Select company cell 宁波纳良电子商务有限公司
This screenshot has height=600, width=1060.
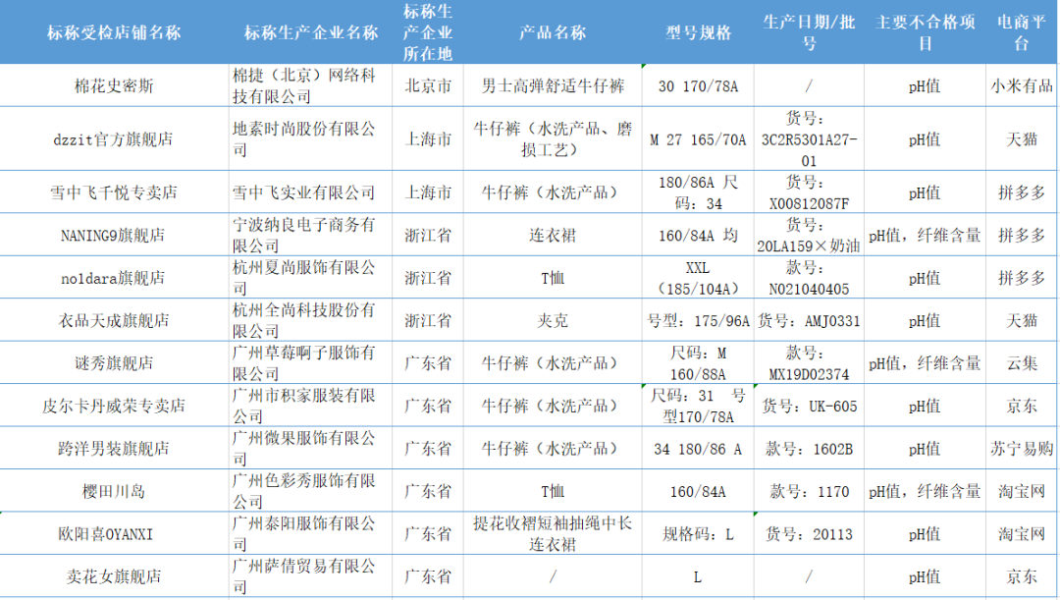(x=311, y=236)
